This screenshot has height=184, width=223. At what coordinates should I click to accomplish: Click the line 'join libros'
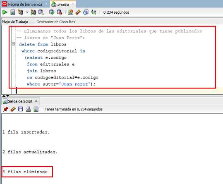(41, 71)
